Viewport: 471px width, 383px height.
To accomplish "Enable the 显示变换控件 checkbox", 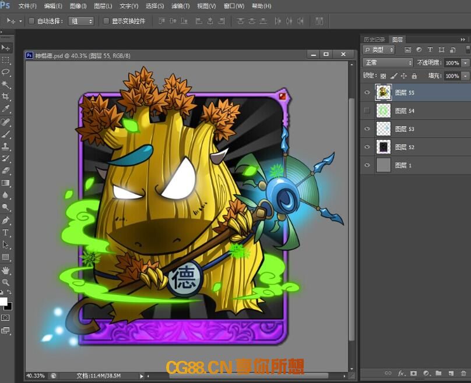I will (x=106, y=21).
